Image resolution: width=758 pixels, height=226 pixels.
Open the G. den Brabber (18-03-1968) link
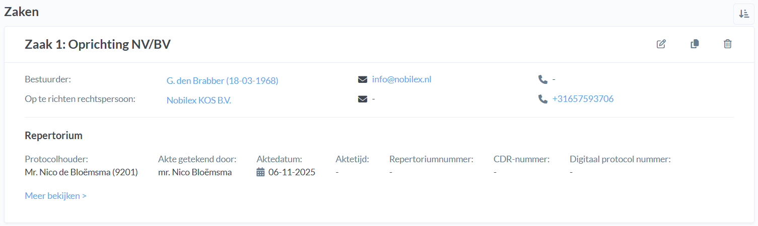coord(222,80)
